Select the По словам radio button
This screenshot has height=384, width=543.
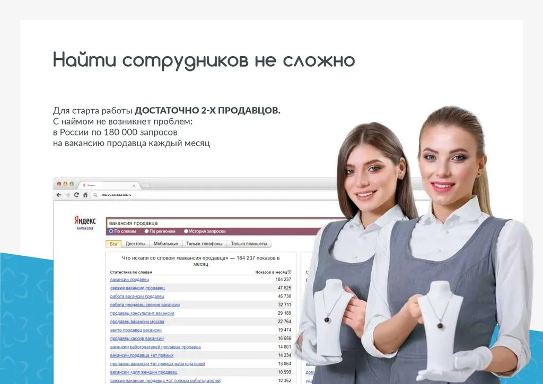click(x=111, y=231)
